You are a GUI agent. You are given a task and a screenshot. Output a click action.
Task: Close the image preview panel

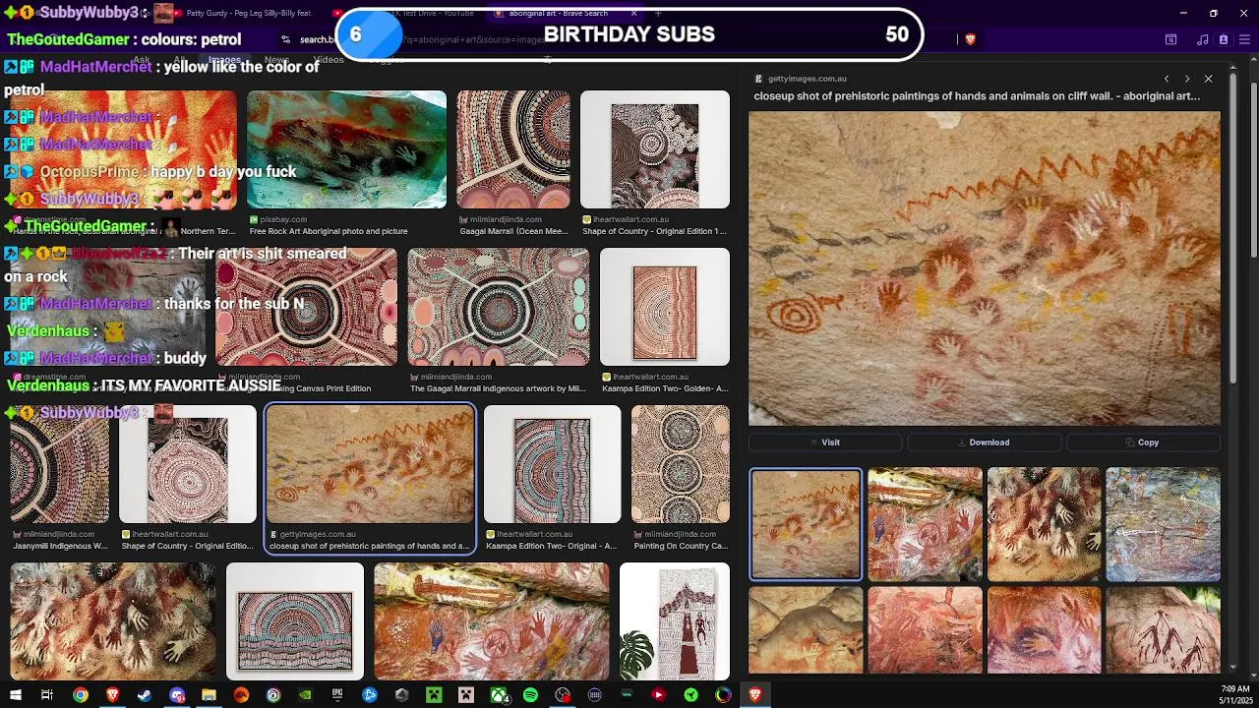1208,79
